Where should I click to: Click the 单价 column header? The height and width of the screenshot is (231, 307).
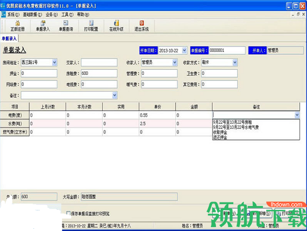157,107
